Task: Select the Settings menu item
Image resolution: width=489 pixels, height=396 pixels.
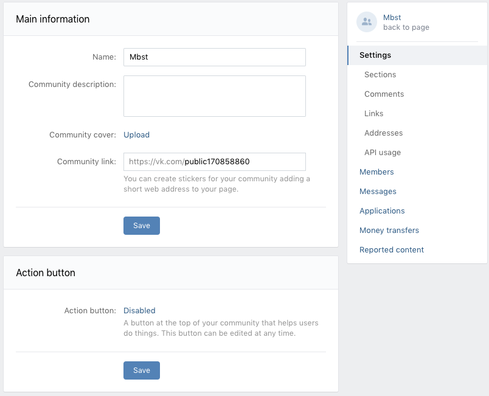Action: (x=417, y=55)
